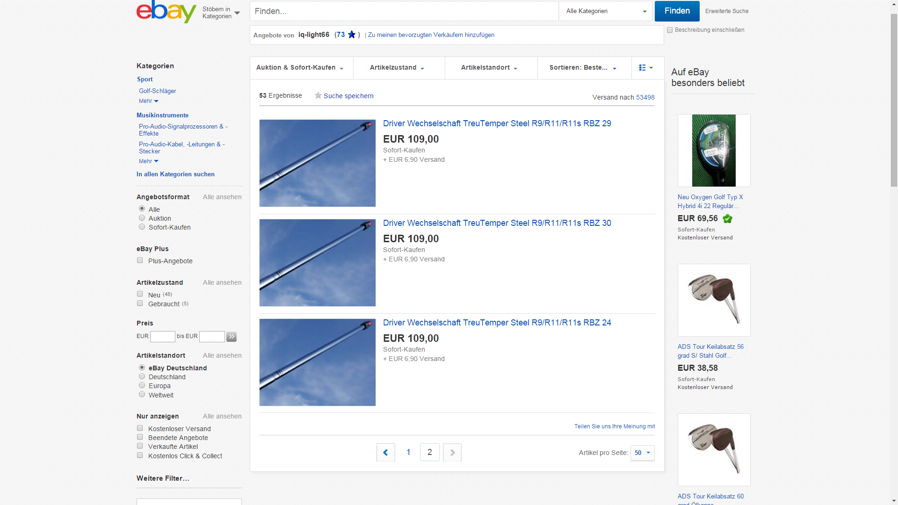Click the blue feedback star next to 73
Image resolution: width=898 pixels, height=505 pixels.
pos(352,35)
